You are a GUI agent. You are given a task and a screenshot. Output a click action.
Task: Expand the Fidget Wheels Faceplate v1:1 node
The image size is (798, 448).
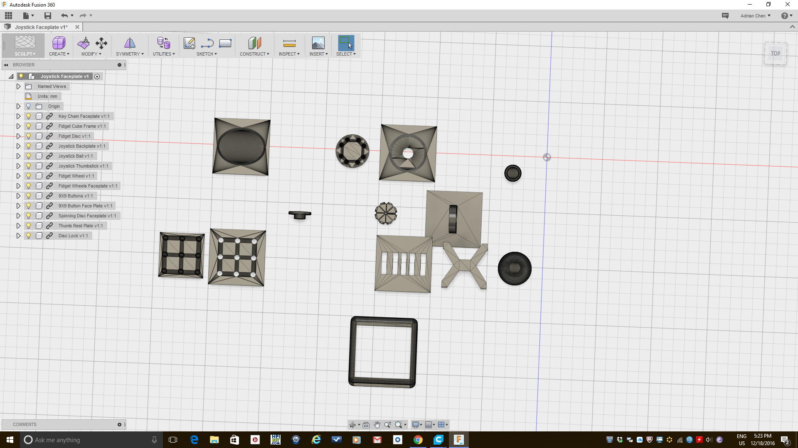(x=18, y=186)
